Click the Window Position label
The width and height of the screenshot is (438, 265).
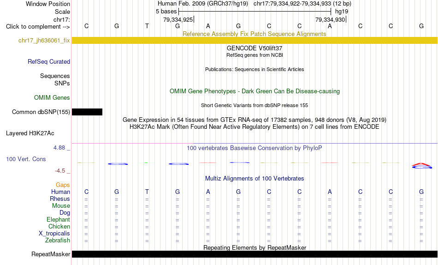click(x=48, y=4)
